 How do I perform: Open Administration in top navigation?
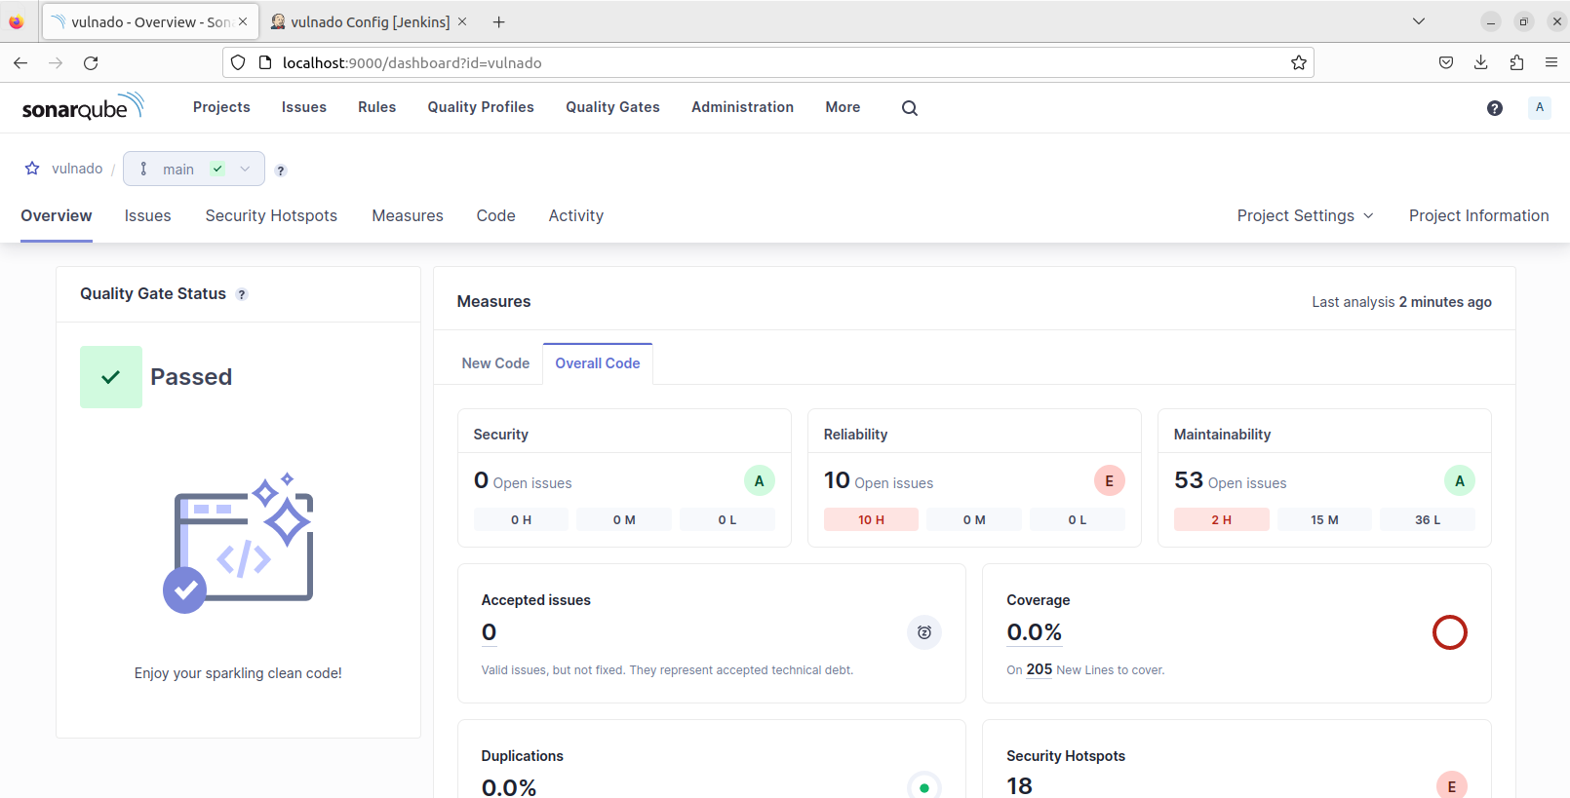[x=743, y=107]
